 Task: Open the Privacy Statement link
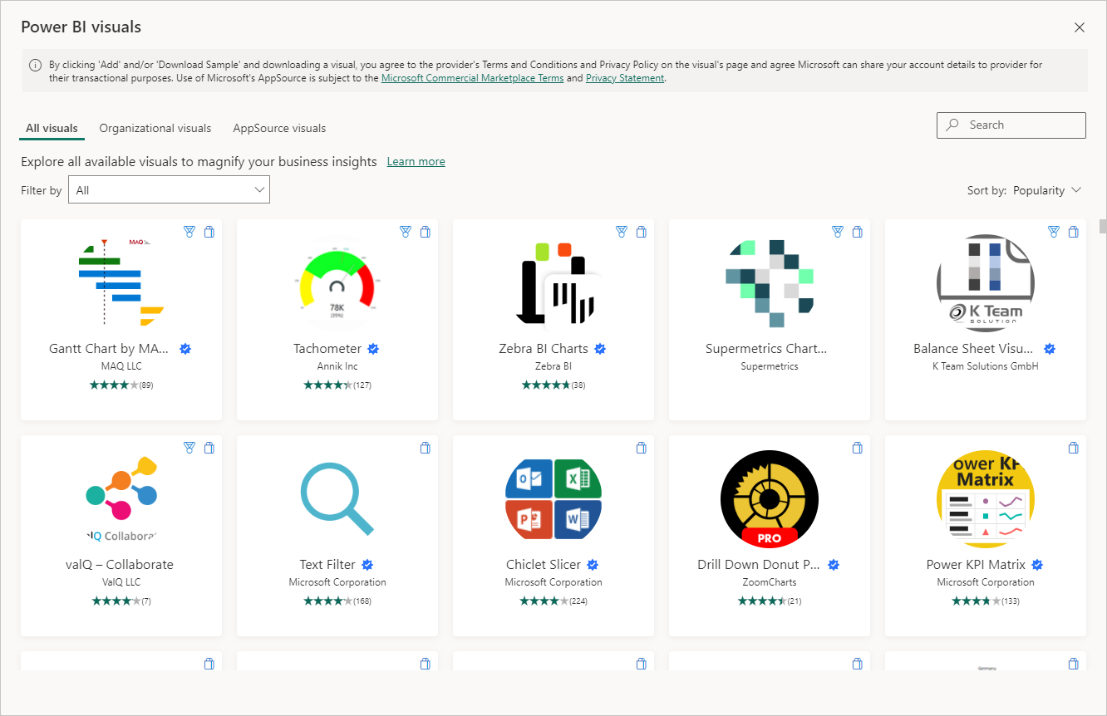point(625,78)
